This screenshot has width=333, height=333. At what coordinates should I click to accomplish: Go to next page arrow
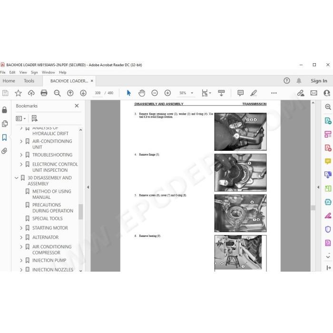click(x=83, y=93)
